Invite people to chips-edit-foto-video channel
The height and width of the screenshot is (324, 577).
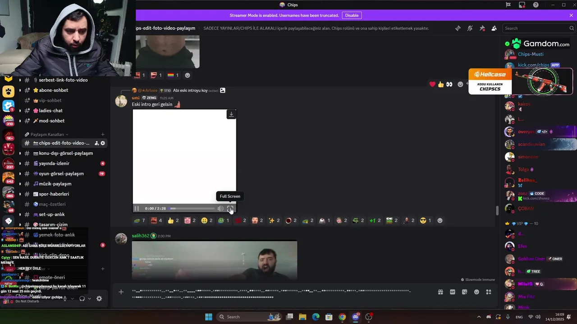coord(96,143)
